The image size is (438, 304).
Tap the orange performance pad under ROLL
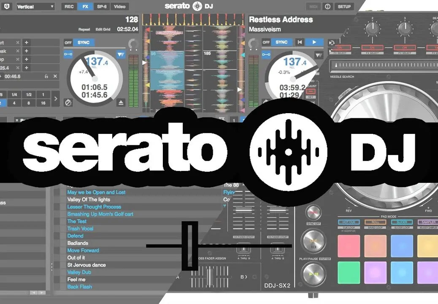(x=375, y=246)
